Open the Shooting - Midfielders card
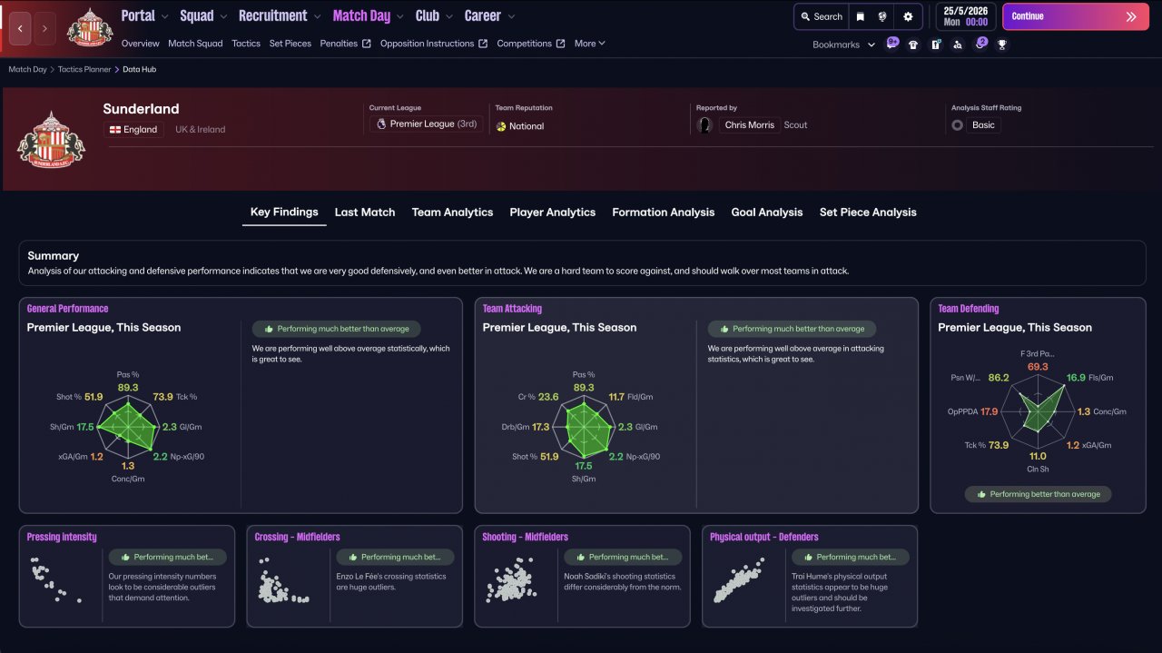 tap(582, 577)
